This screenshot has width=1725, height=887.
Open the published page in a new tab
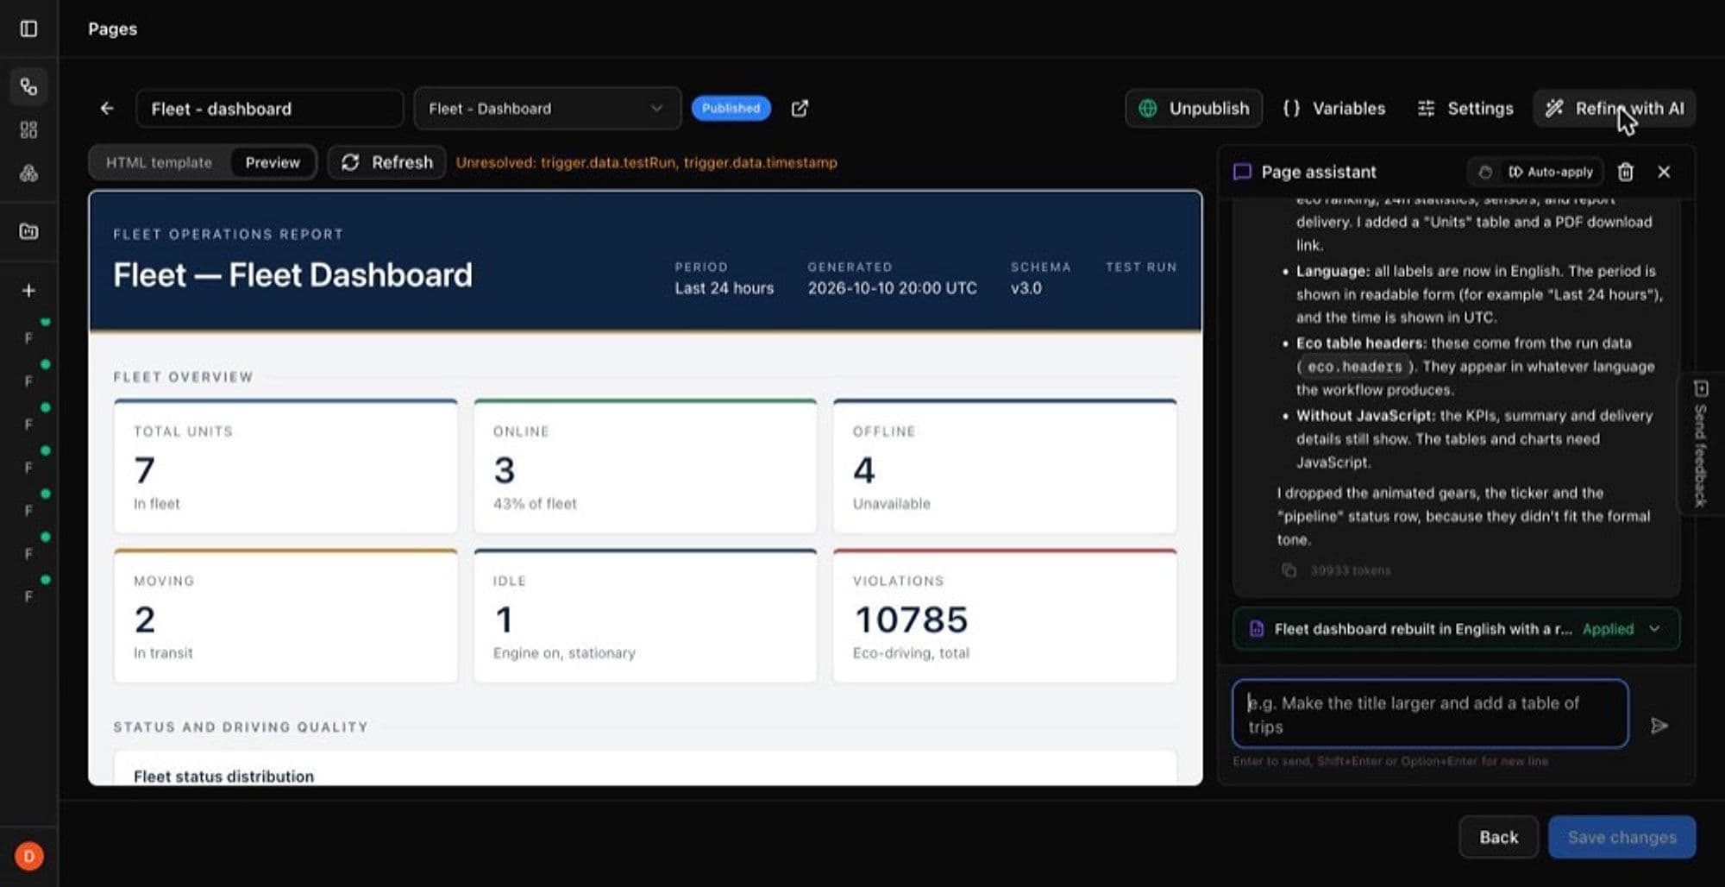pos(800,108)
